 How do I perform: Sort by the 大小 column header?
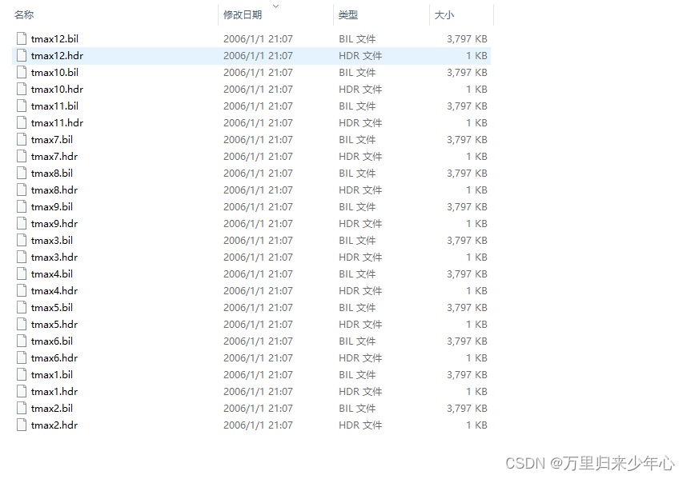click(444, 15)
